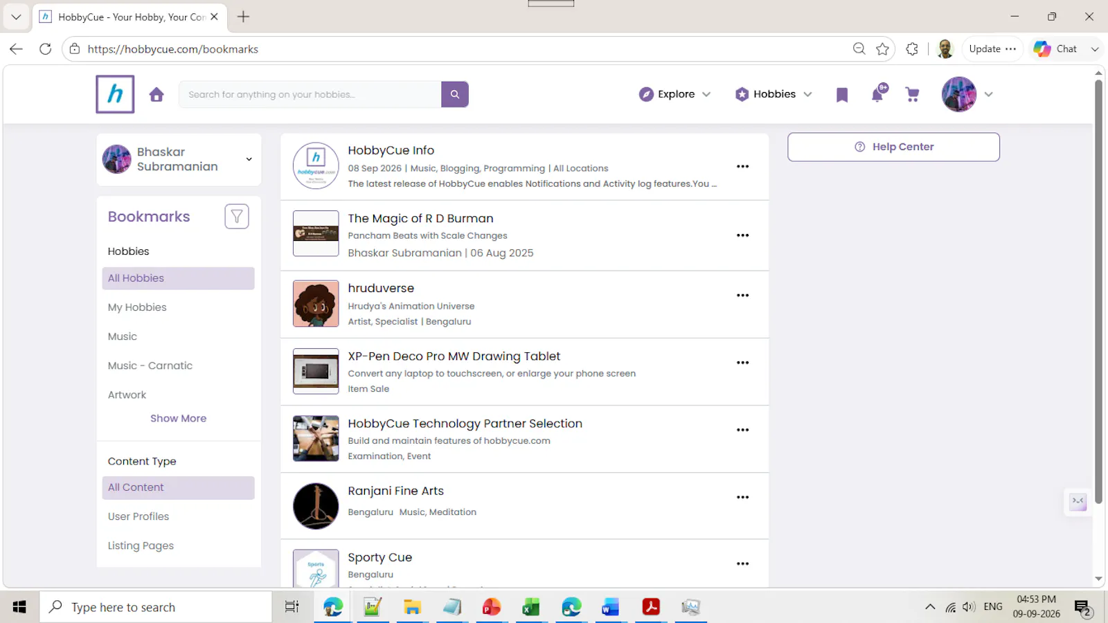This screenshot has height=623, width=1108.
Task: Click the floating collapse widget icon at right edge
Action: [1078, 502]
